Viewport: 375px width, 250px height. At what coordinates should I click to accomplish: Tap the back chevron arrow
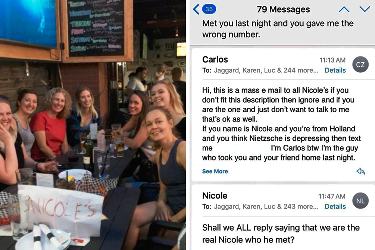click(196, 9)
